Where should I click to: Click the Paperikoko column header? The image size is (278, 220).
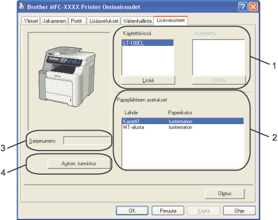180,113
